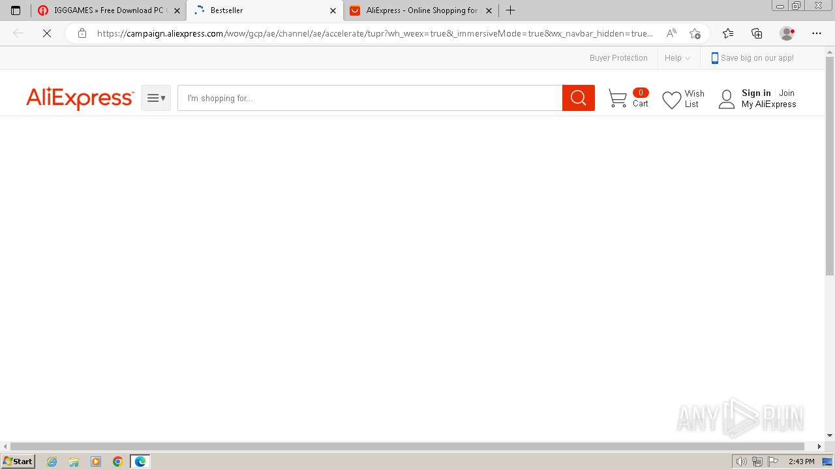Stop loading the page
Image resolution: width=835 pixels, height=470 pixels.
(47, 33)
